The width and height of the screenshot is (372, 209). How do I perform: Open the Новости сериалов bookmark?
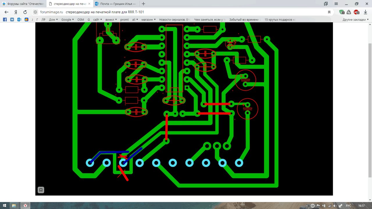point(175,19)
